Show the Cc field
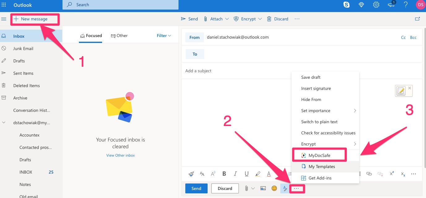The height and width of the screenshot is (198, 426). click(403, 37)
